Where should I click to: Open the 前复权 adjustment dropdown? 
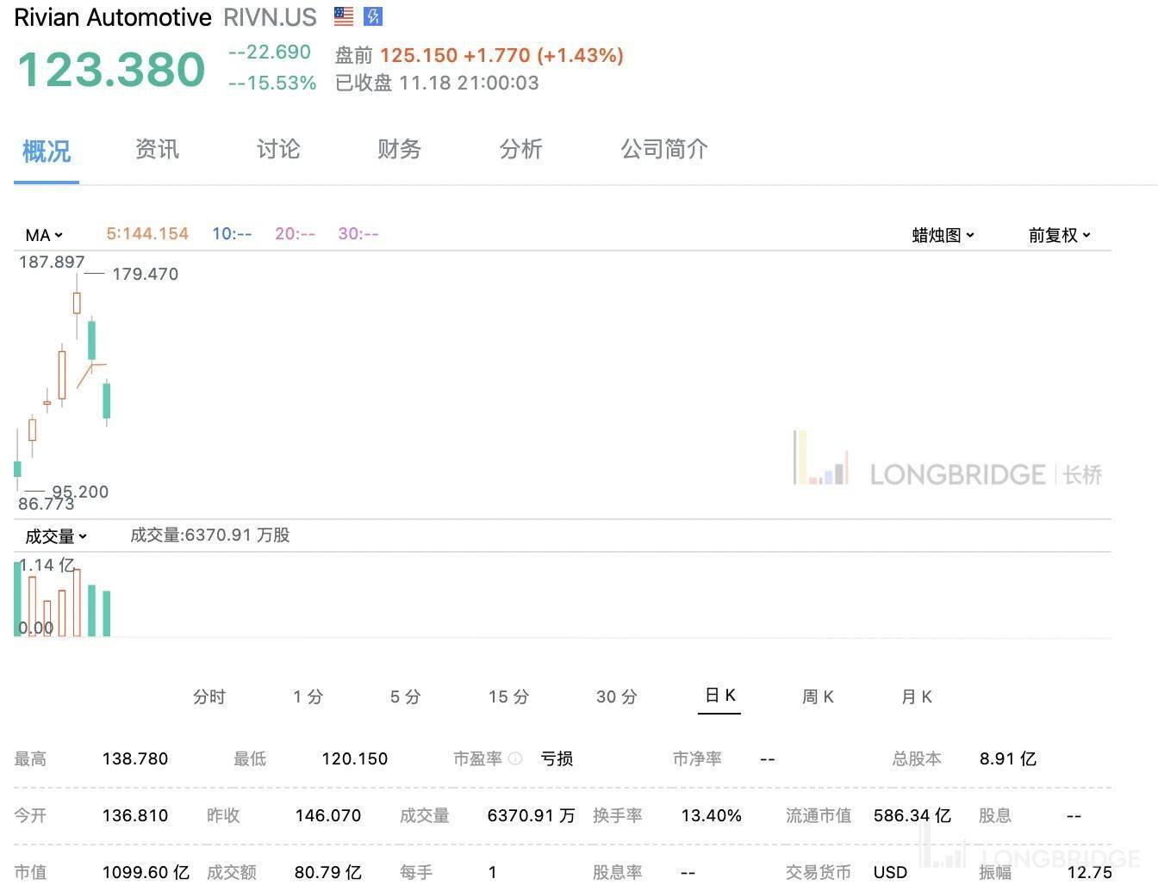[x=1059, y=235]
